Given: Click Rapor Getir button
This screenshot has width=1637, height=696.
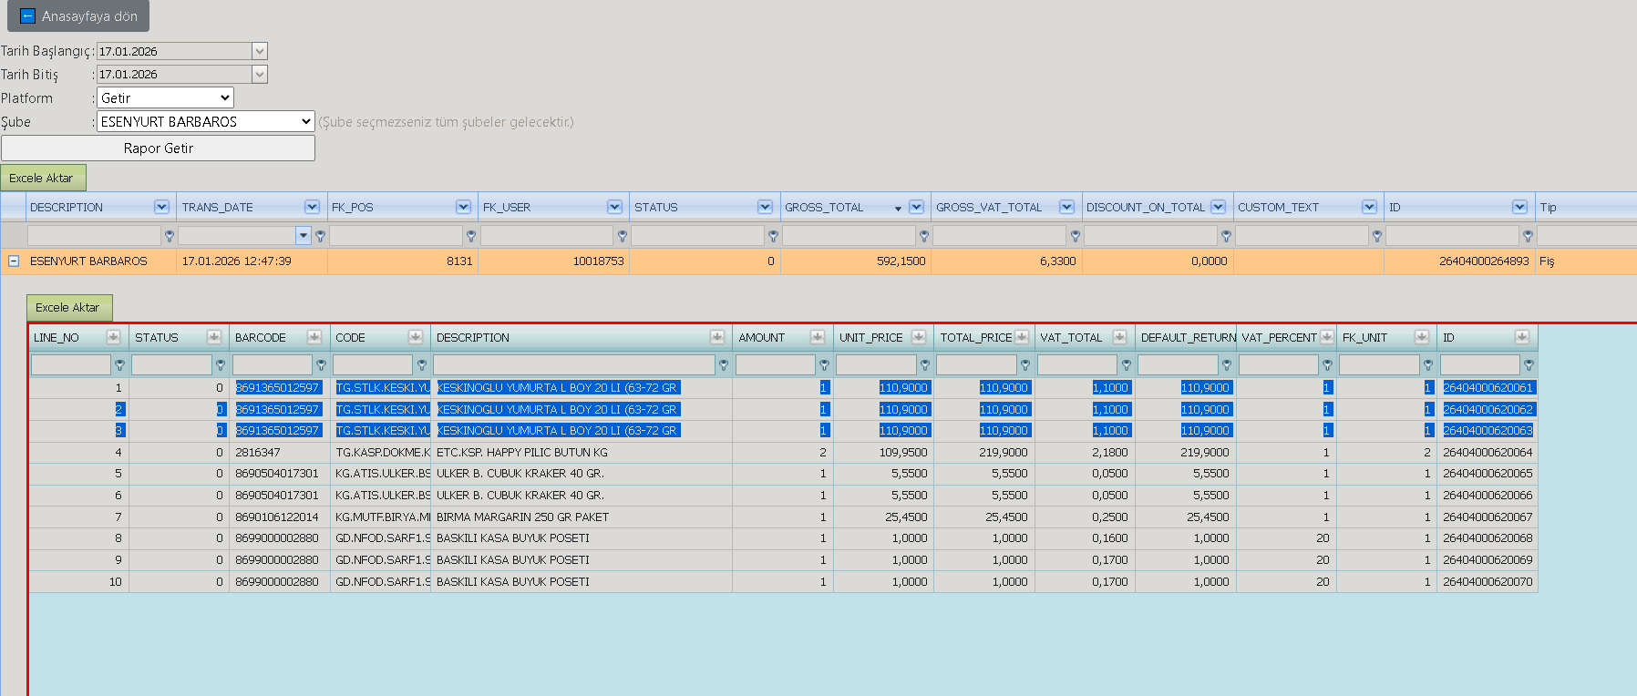Looking at the screenshot, I should (158, 148).
